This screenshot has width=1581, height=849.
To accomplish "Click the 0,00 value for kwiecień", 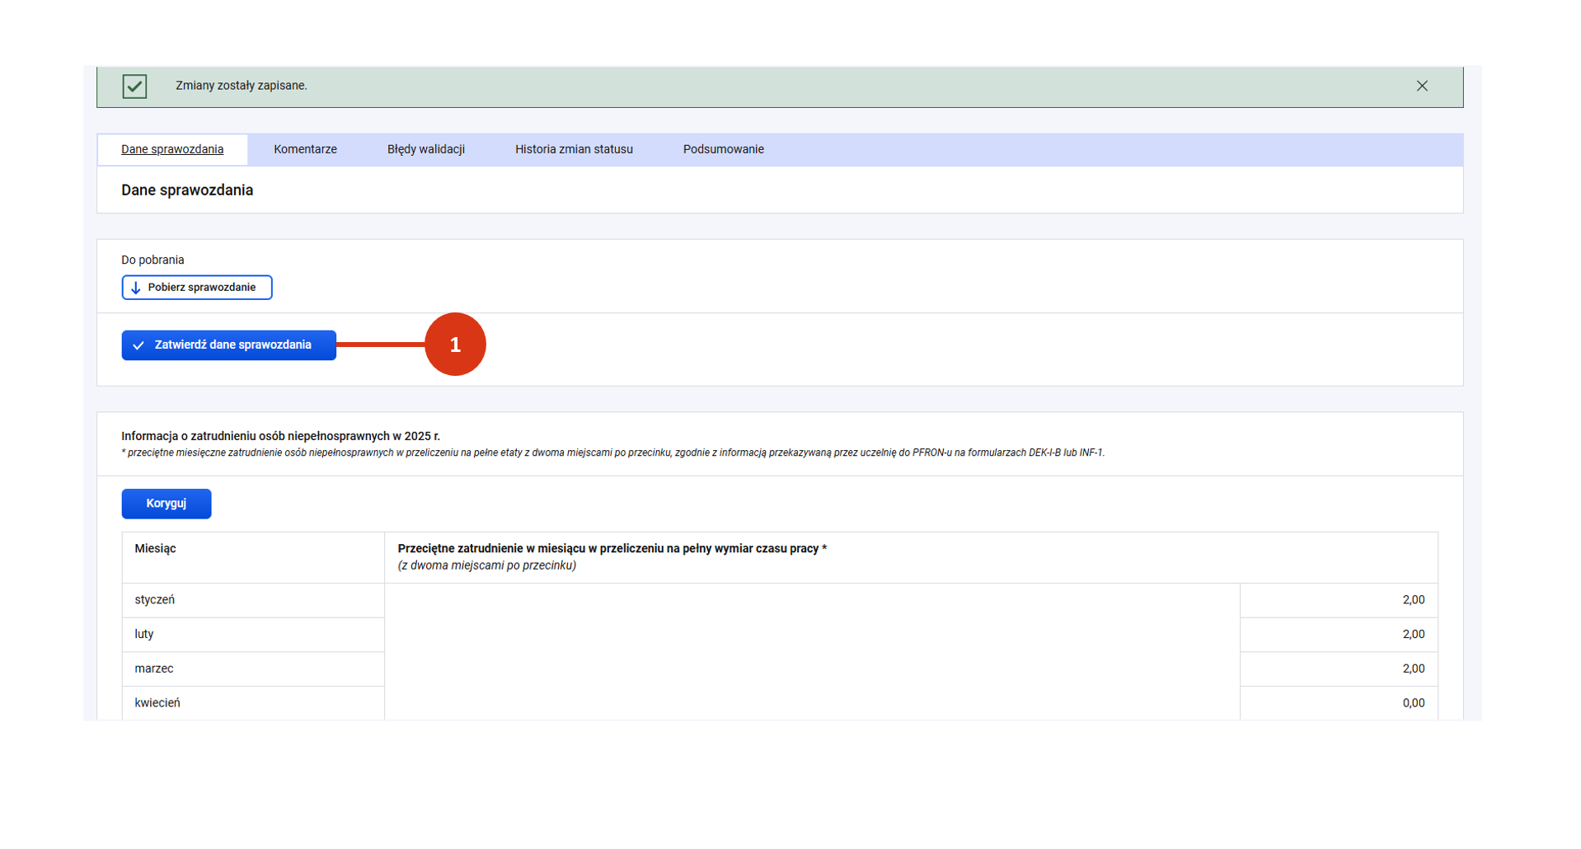I will tap(1413, 703).
